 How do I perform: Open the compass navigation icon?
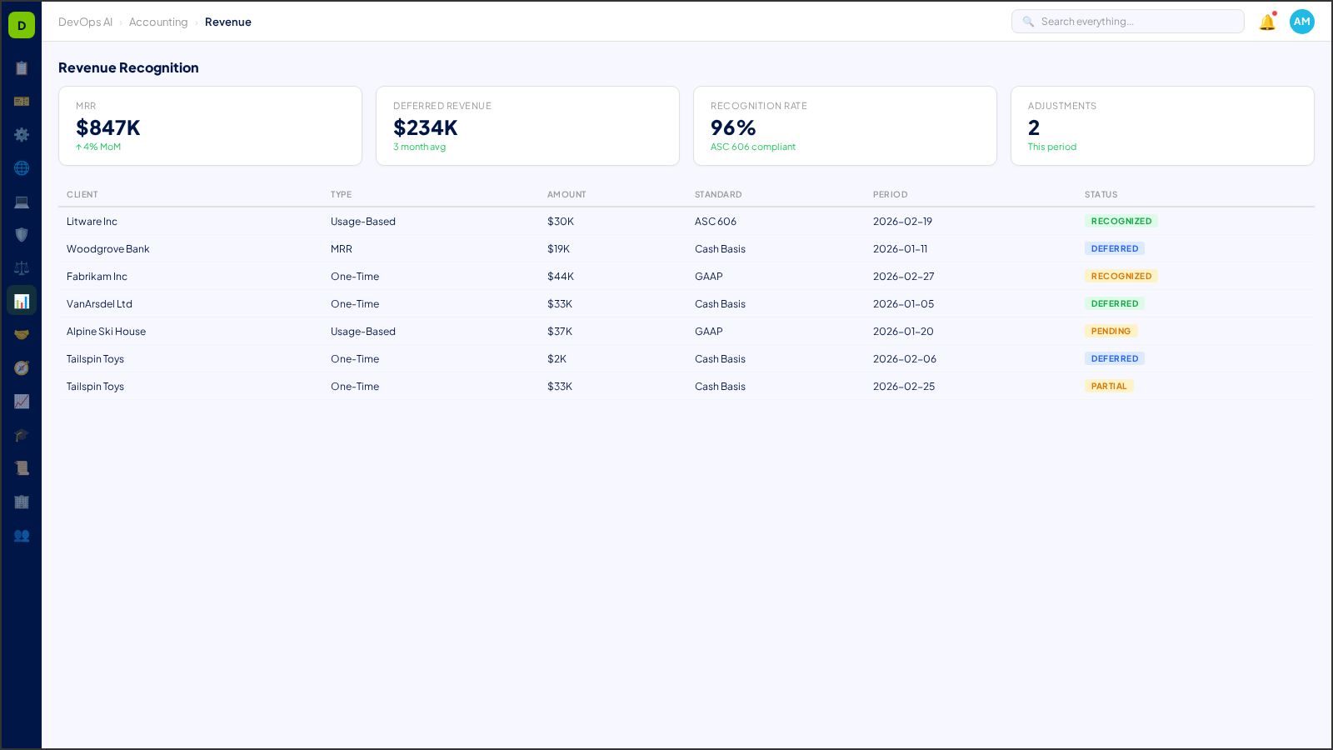tap(22, 367)
